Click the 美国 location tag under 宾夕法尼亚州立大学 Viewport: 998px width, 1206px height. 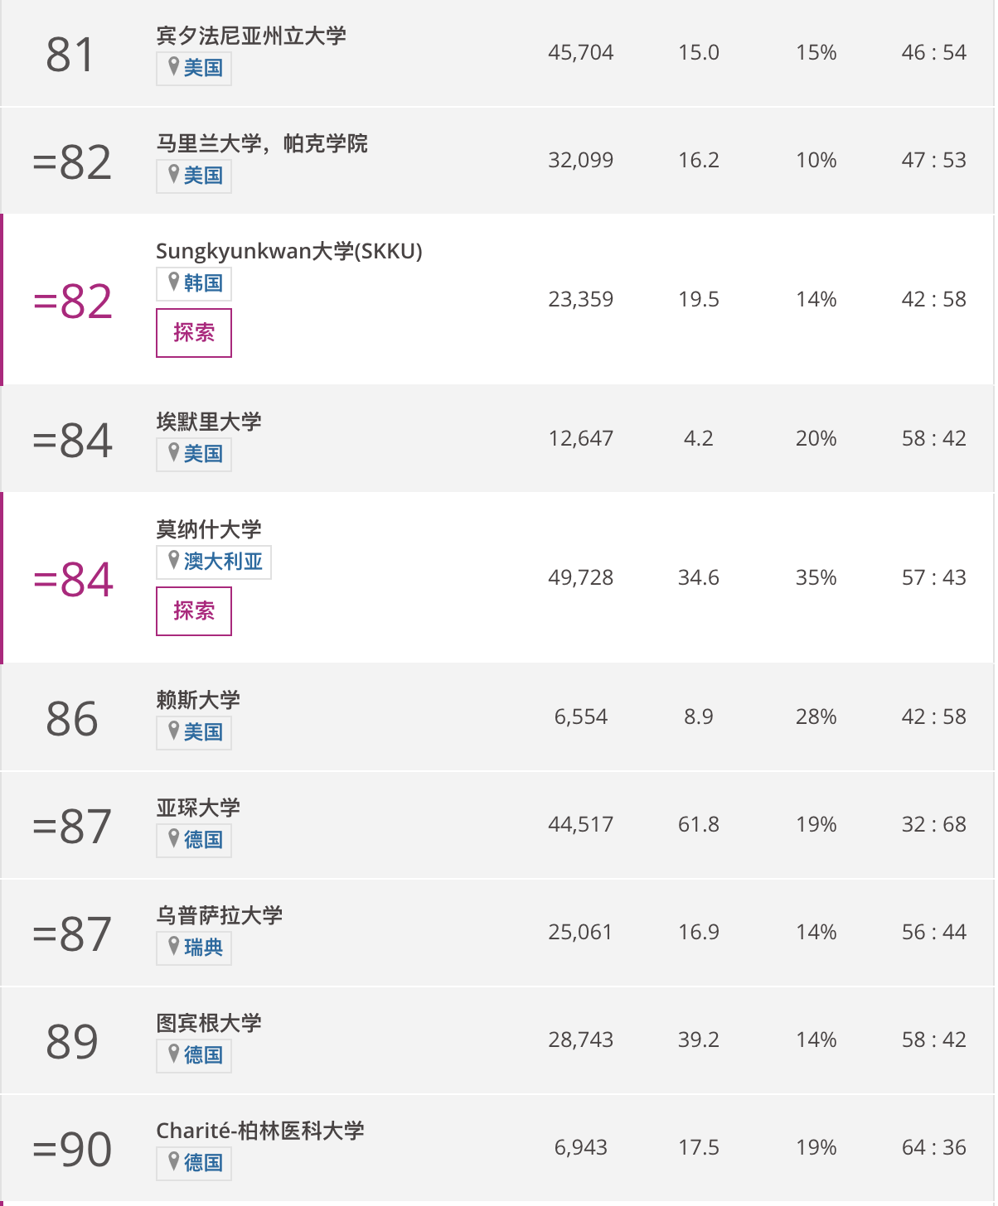[x=194, y=69]
